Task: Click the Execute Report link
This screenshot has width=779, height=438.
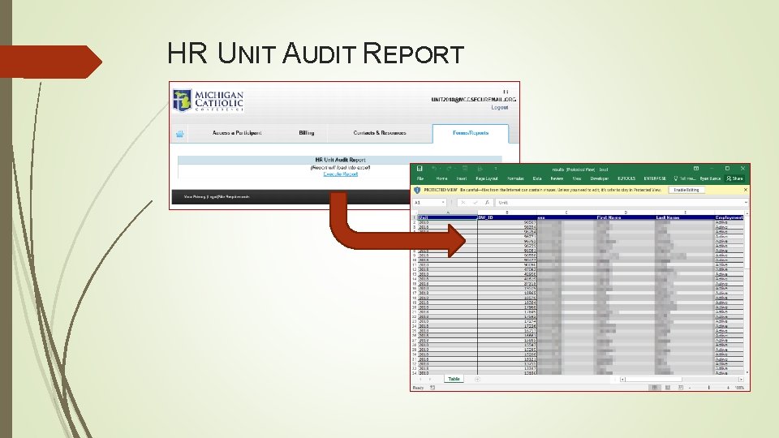Action: 340,174
